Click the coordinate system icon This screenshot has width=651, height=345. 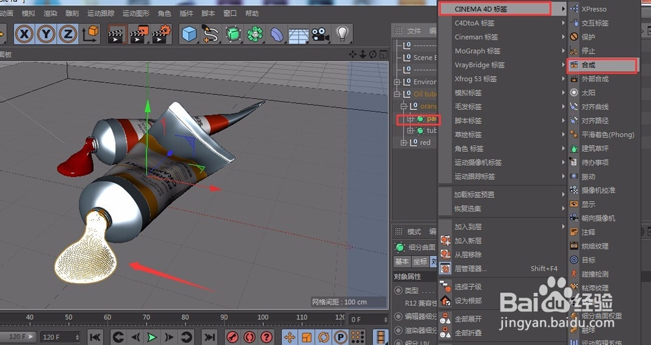90,34
